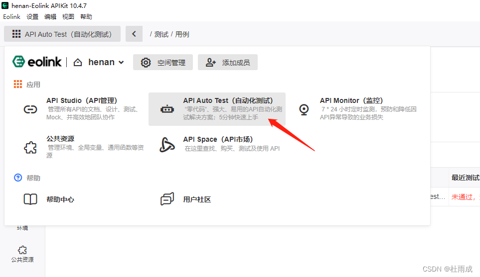Click the orange grid icon beside 应用

[x=18, y=84]
